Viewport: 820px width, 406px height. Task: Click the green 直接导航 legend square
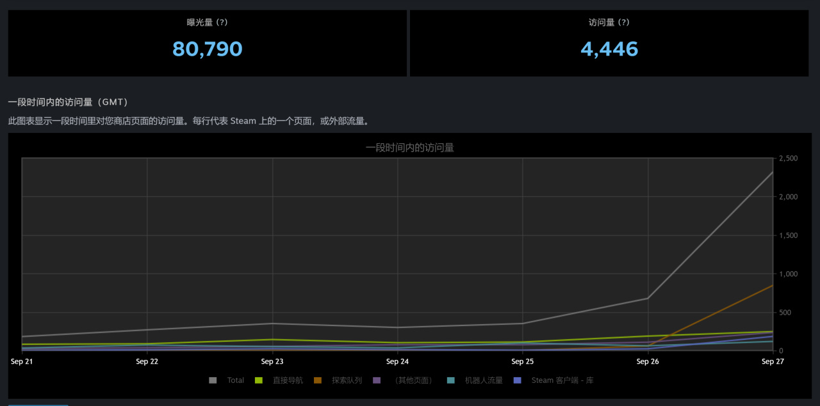[x=259, y=380]
